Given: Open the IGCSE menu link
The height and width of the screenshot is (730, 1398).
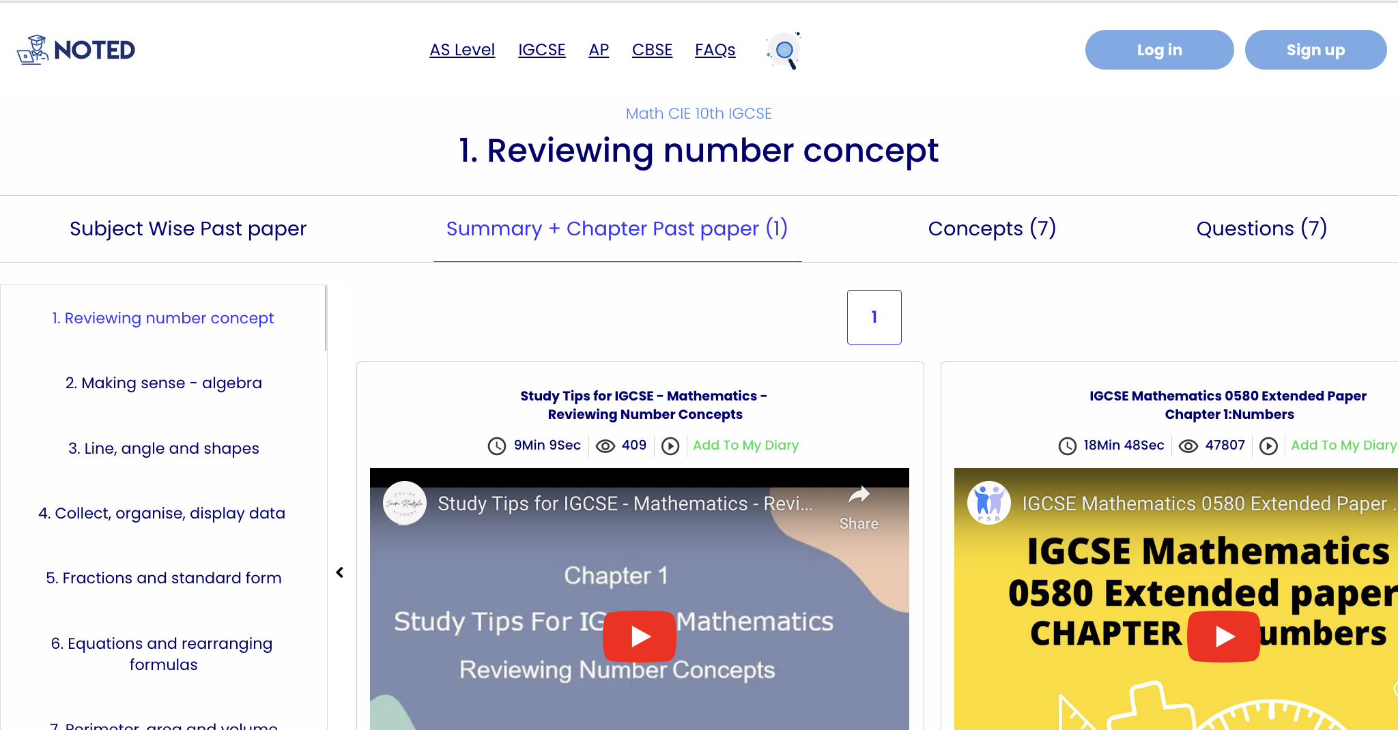Looking at the screenshot, I should click(542, 50).
